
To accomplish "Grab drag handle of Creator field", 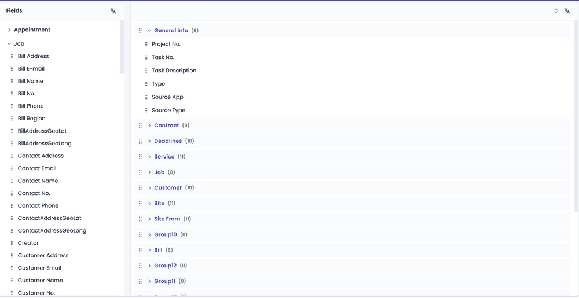I will click(12, 244).
